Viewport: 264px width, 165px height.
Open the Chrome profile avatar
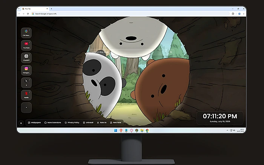[x=239, y=14]
